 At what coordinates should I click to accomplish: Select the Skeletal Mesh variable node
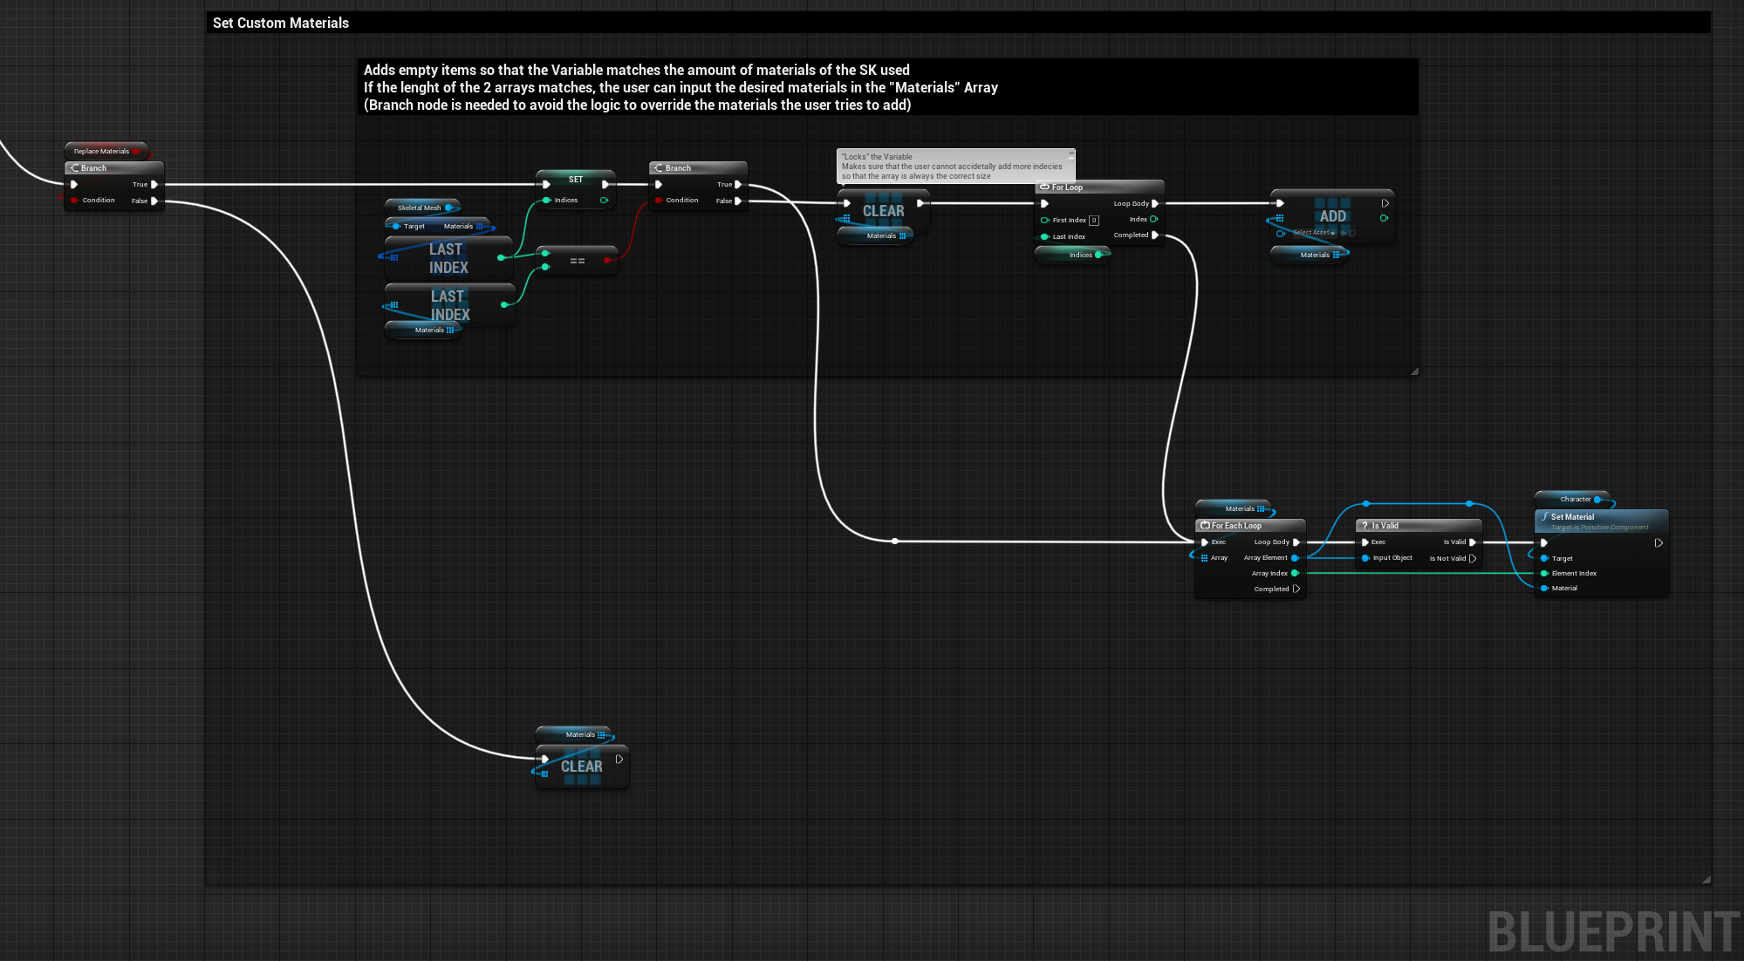pyautogui.click(x=423, y=208)
